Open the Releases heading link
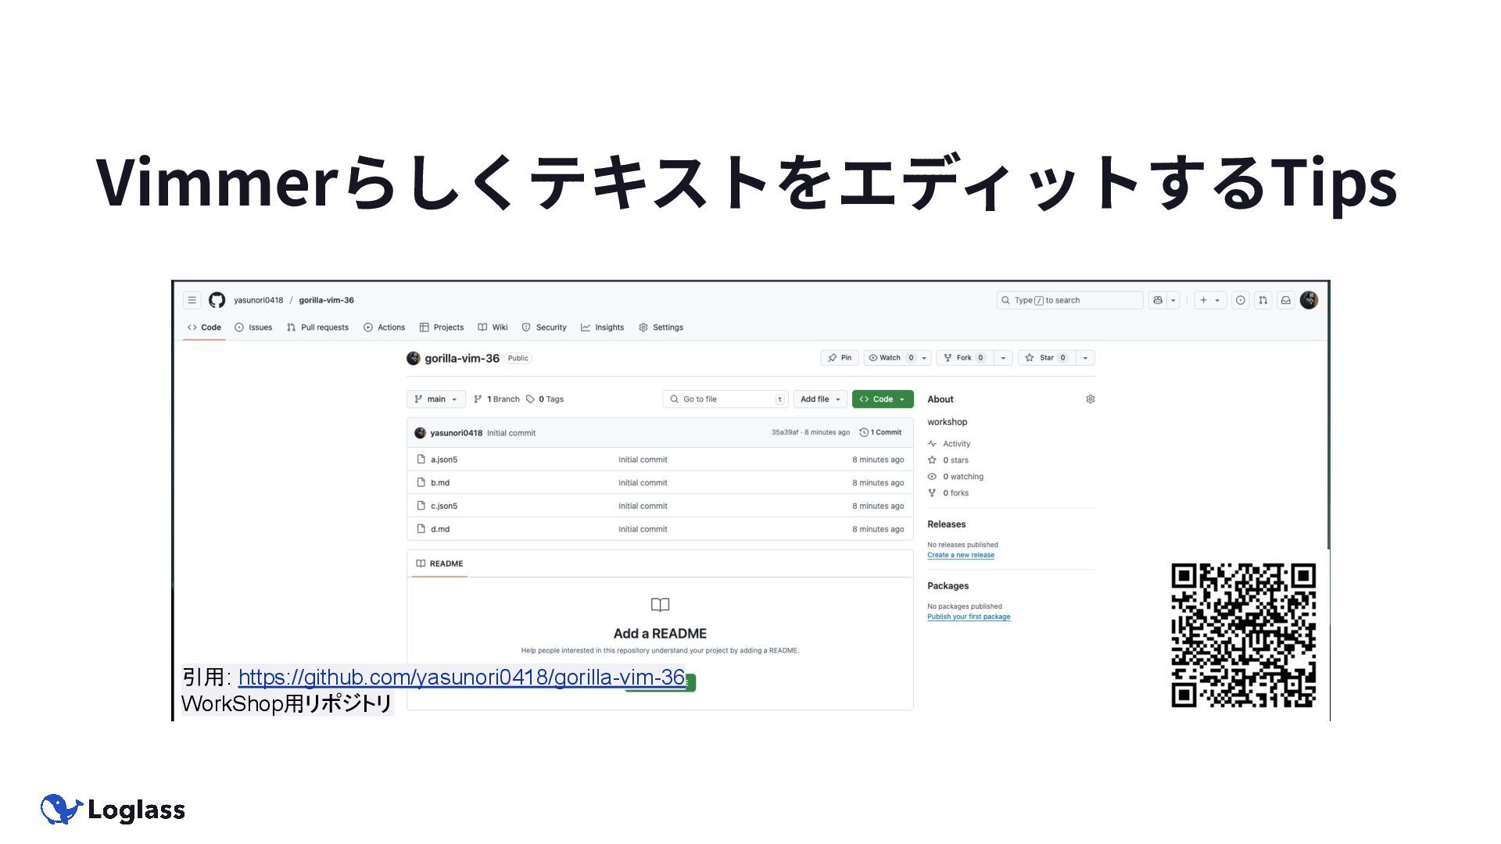This screenshot has height=844, width=1501. (947, 524)
